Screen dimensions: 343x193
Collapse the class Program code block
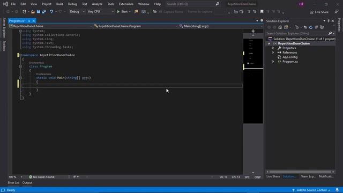tap(20, 66)
